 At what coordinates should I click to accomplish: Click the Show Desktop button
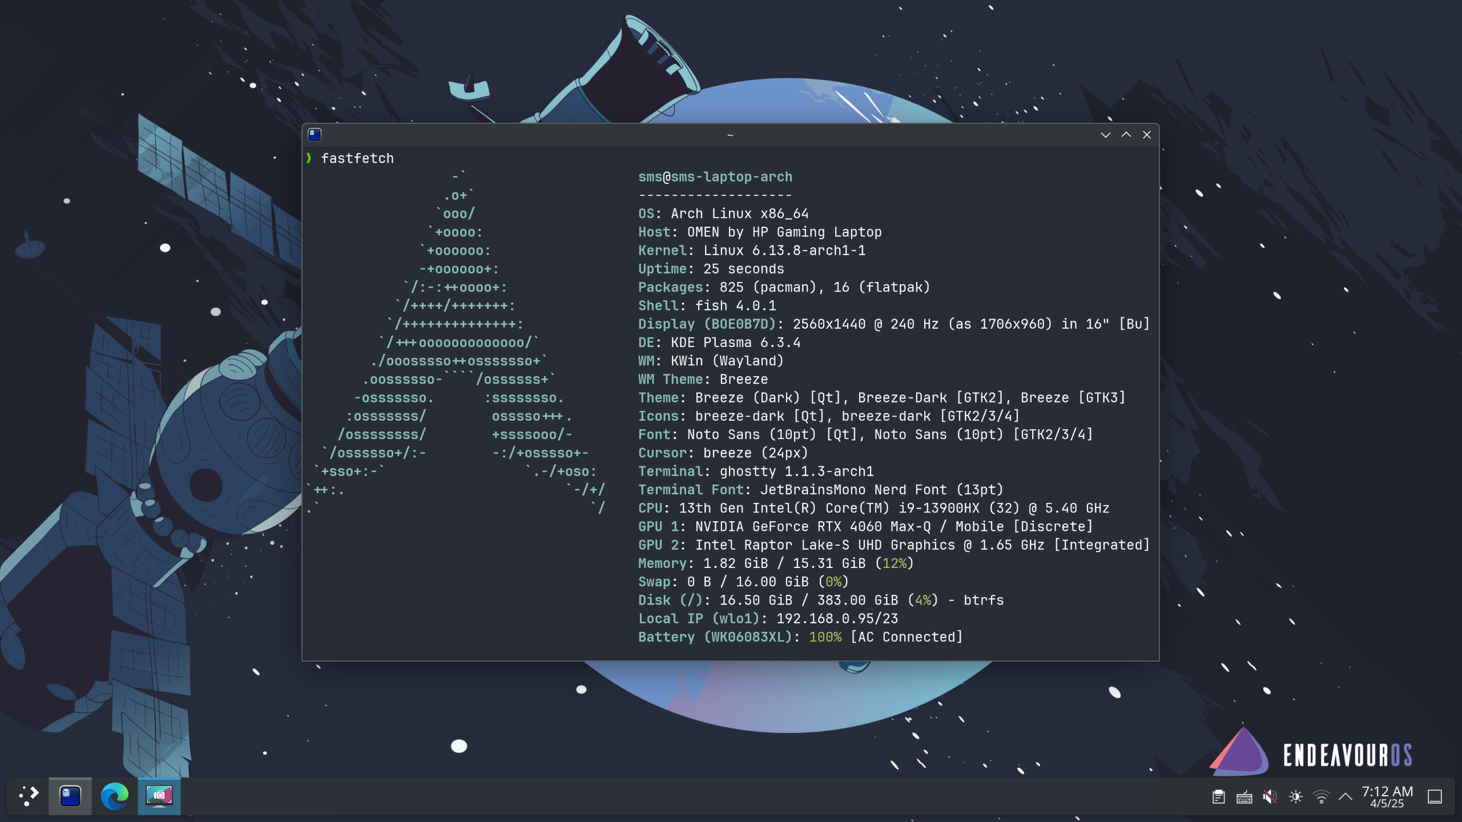coord(1435,797)
